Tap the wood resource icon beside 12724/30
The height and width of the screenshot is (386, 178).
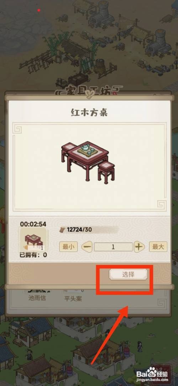(62, 230)
